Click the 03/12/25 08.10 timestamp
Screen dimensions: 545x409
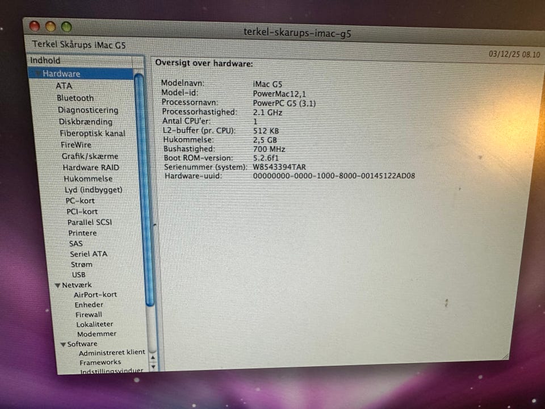514,55
